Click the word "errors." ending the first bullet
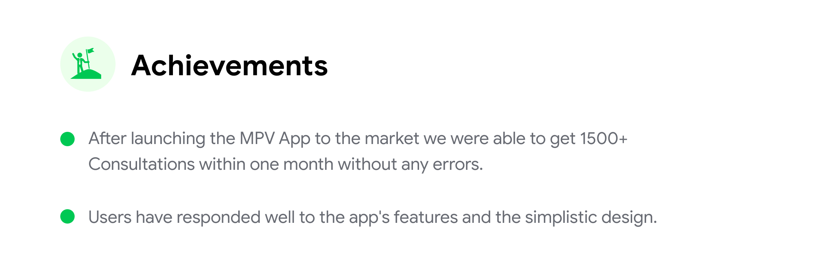Screen dimensions: 818x273 458,164
